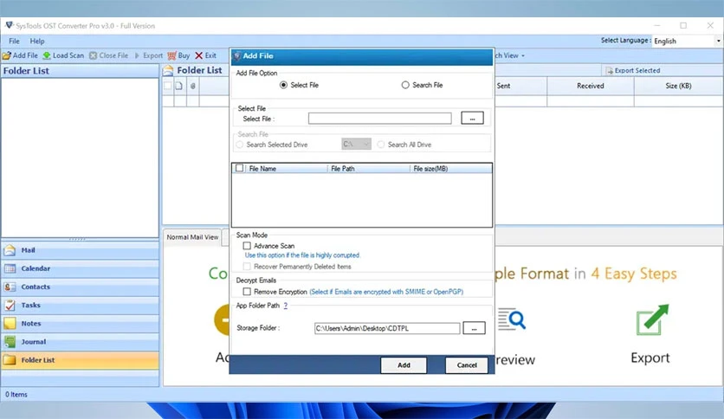Click the Close File toolbar icon
The width and height of the screenshot is (724, 419).
pos(93,55)
